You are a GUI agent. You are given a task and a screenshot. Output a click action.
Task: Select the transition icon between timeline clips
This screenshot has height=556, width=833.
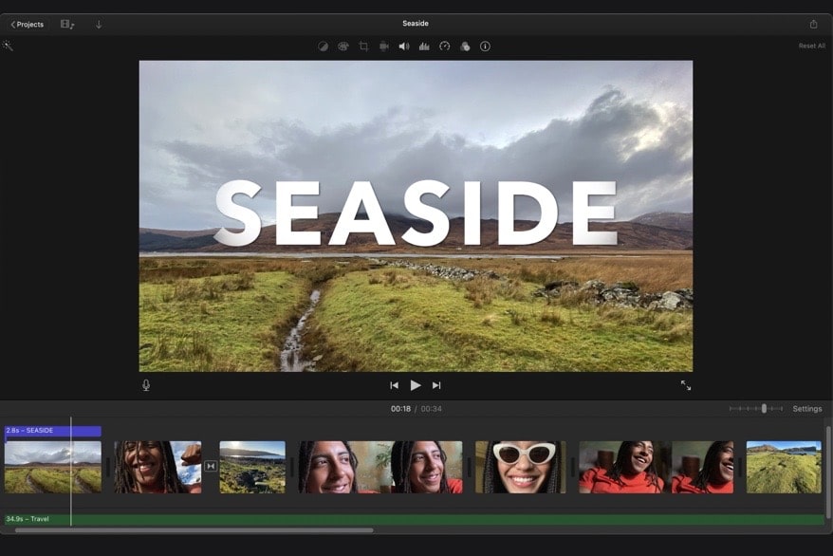(x=211, y=466)
